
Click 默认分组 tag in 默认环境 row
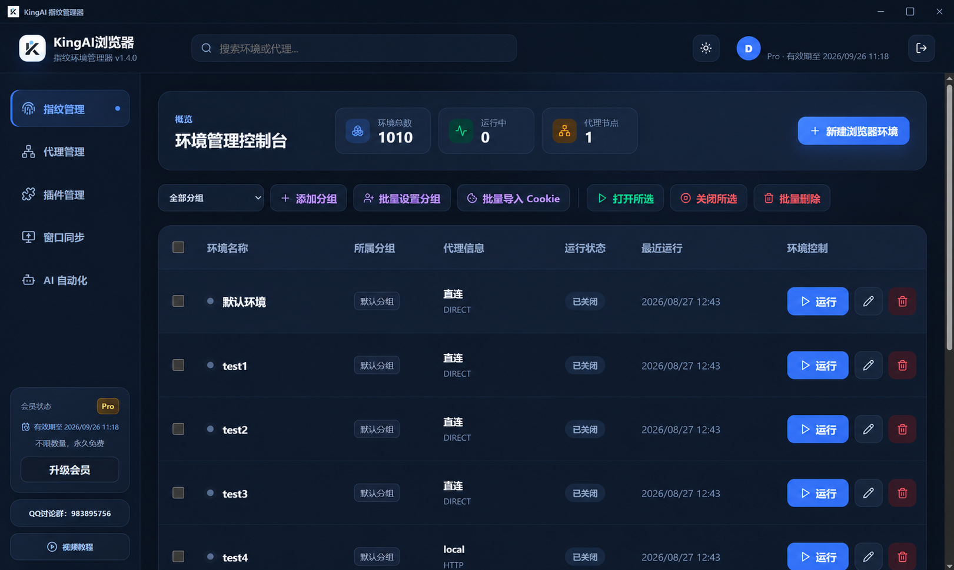pos(377,301)
